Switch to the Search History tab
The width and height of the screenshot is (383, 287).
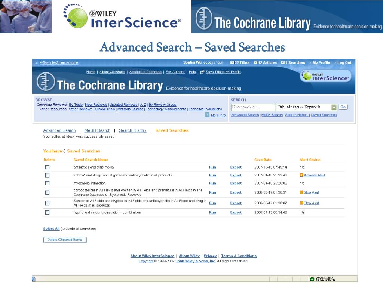(x=133, y=130)
